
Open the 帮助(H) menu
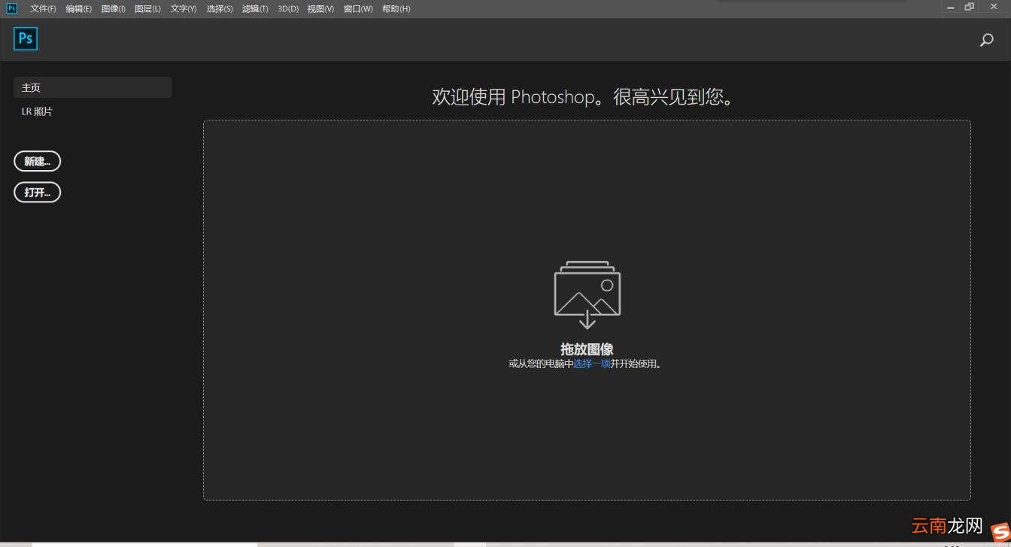click(x=396, y=9)
